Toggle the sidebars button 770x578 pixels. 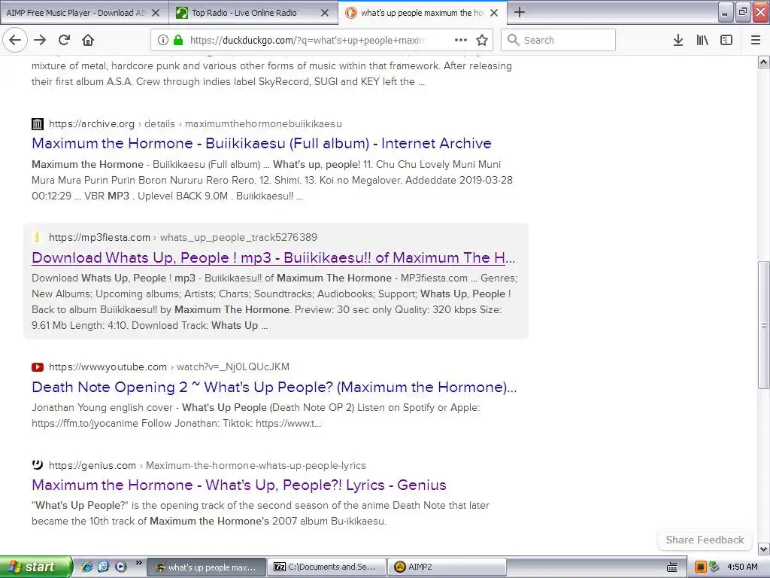click(726, 41)
